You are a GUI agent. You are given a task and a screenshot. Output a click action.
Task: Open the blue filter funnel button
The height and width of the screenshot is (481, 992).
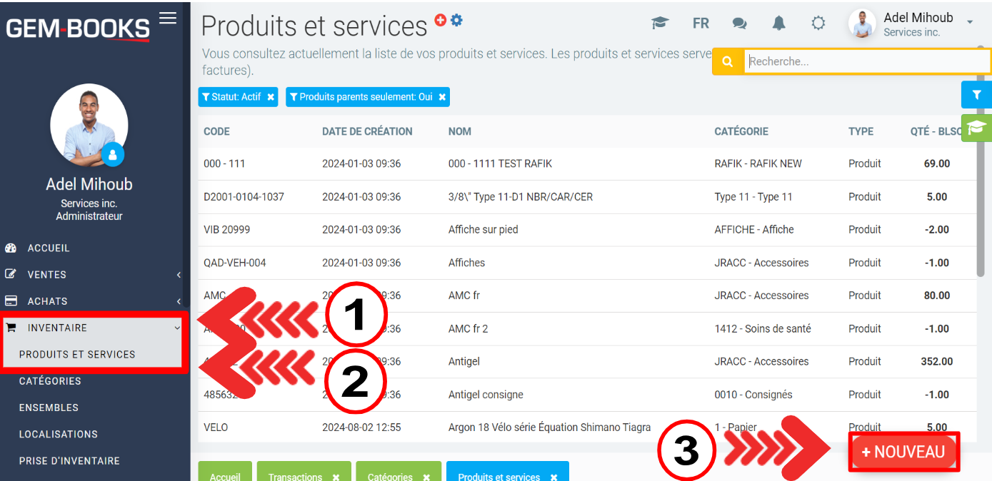click(976, 94)
